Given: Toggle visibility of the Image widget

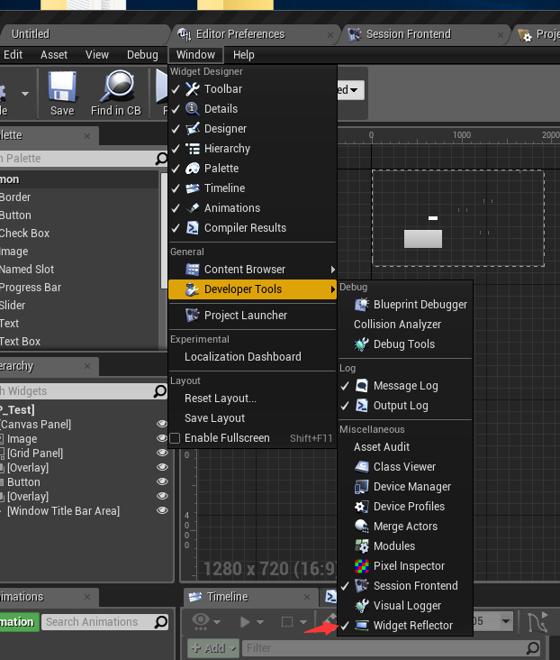Looking at the screenshot, I should pyautogui.click(x=162, y=439).
